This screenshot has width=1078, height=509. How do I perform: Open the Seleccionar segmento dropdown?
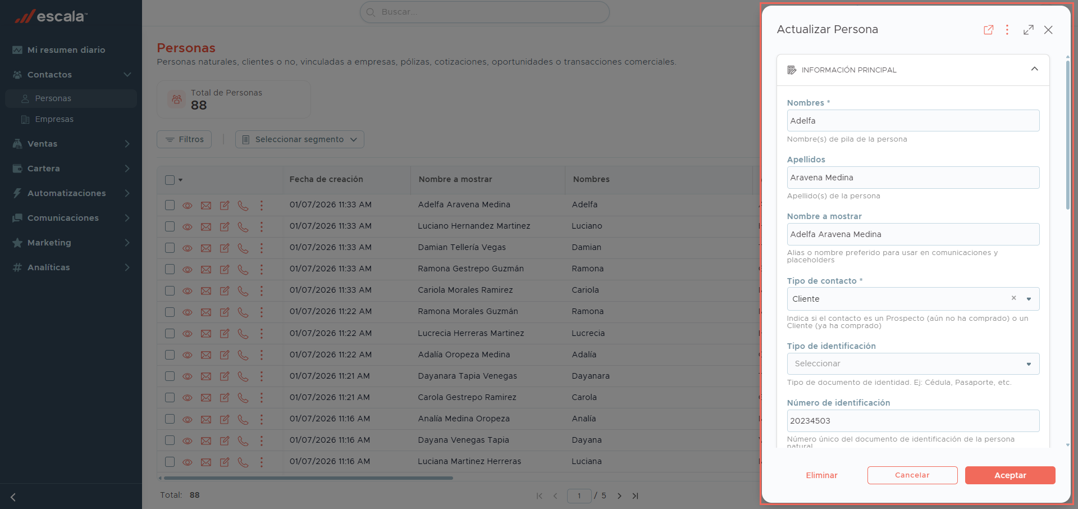point(300,139)
